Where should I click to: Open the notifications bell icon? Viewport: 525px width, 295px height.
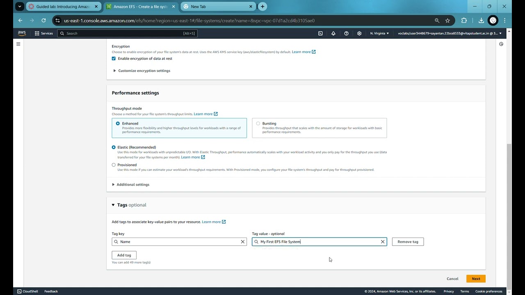click(333, 33)
